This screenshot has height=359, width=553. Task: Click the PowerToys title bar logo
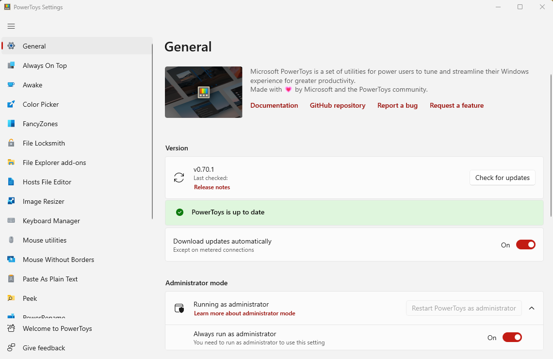[x=7, y=7]
